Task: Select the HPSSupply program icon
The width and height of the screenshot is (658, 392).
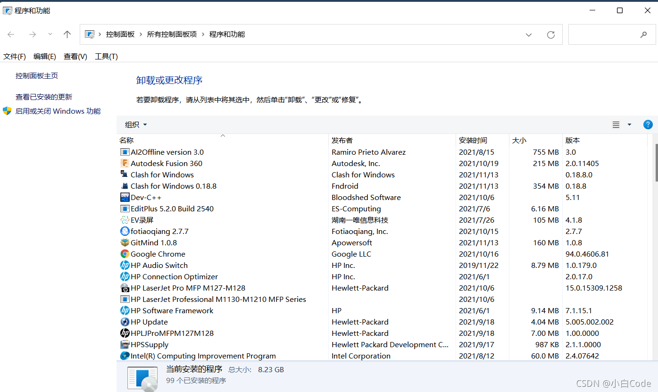Action: (x=125, y=344)
